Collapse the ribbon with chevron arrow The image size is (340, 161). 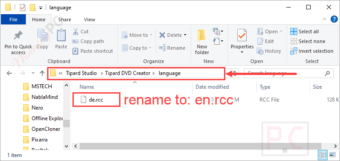tap(324, 19)
